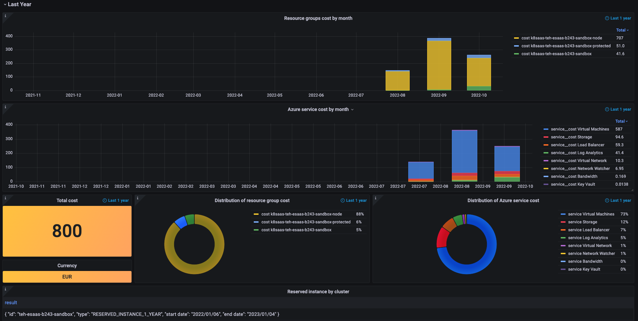This screenshot has height=321, width=638.
Task: Collapse the Last Year row chevron
Action: 5,4
